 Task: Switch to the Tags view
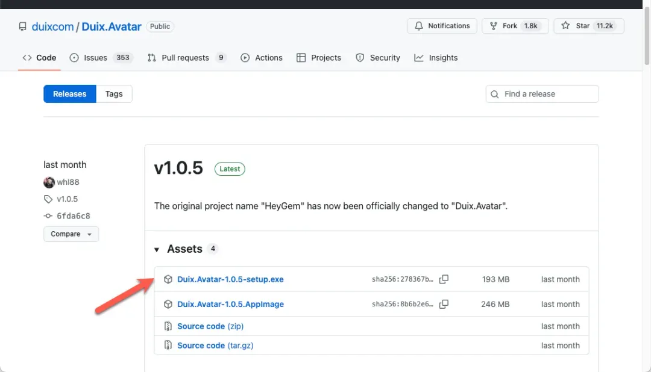click(x=114, y=94)
